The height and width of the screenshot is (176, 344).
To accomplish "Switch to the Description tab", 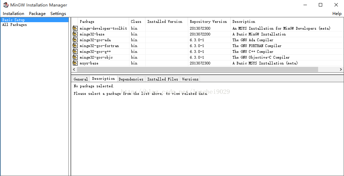I will point(103,79).
